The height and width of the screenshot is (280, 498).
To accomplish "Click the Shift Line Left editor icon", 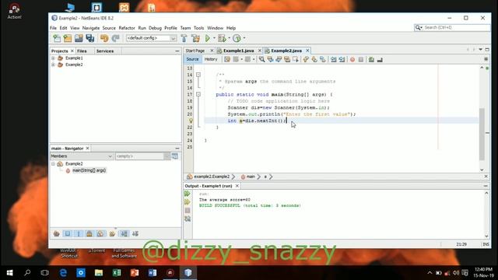I will pyautogui.click(x=334, y=59).
